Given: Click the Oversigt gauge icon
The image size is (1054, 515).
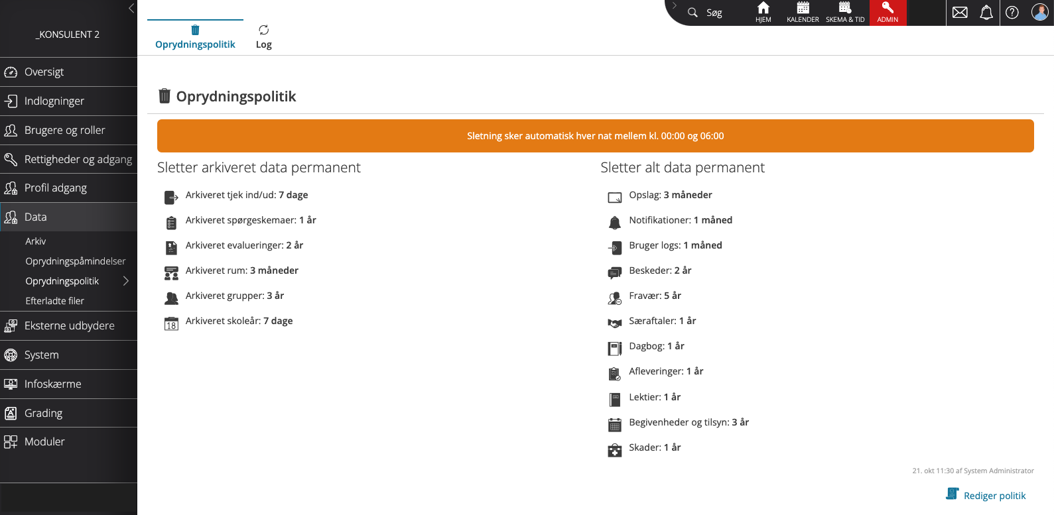Looking at the screenshot, I should tap(11, 72).
